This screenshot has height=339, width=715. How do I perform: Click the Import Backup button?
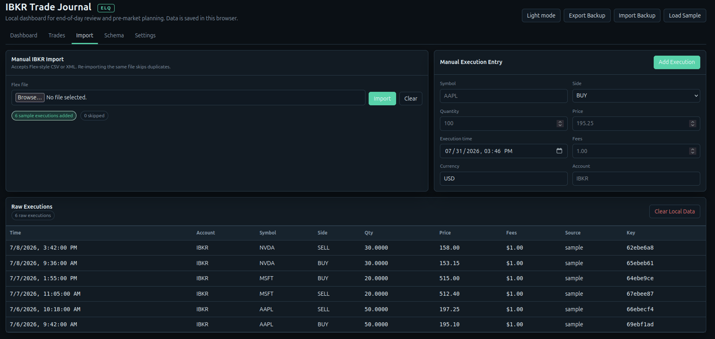click(637, 15)
